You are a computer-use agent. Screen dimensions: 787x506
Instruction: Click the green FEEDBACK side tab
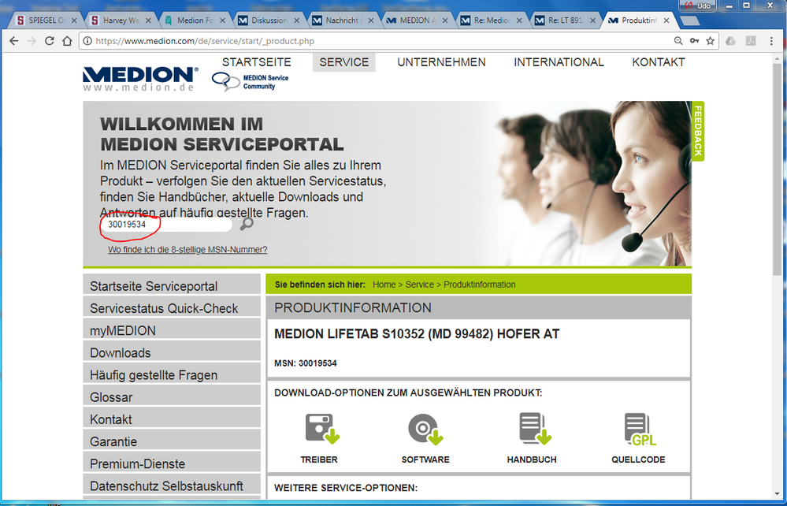(x=698, y=131)
